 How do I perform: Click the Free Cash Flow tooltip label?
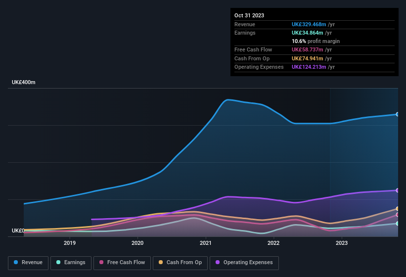253,49
